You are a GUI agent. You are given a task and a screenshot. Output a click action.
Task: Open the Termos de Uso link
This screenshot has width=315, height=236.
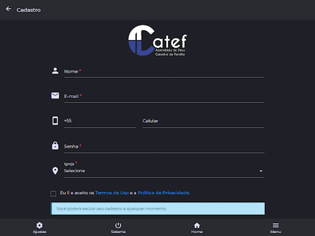(x=112, y=193)
